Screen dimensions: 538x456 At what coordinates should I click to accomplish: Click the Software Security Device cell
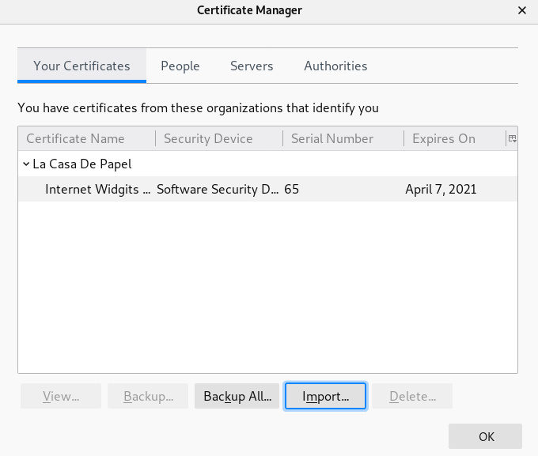coord(218,190)
